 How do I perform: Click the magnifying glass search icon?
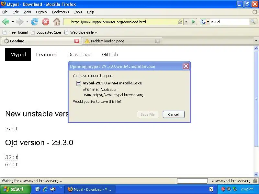coord(253,22)
